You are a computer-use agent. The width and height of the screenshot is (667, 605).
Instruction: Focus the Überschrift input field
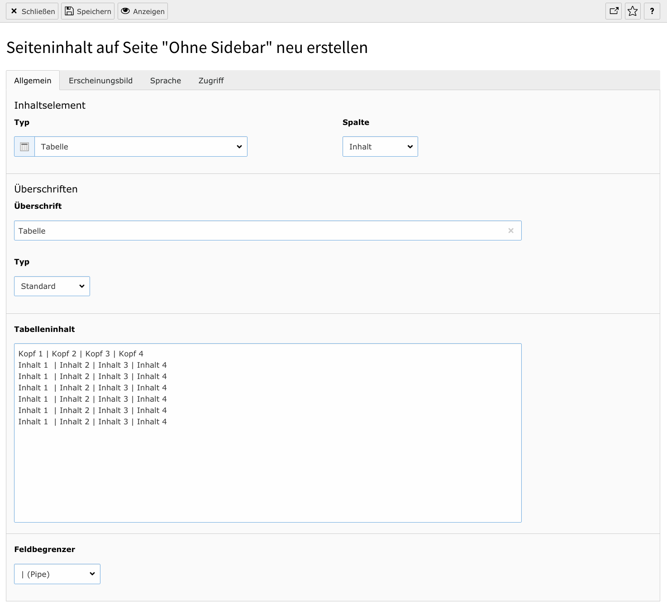tap(267, 231)
